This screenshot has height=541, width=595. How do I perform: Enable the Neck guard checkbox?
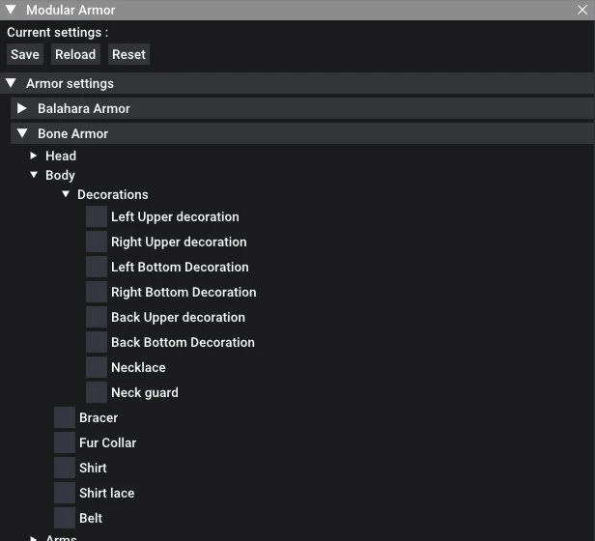coord(97,392)
